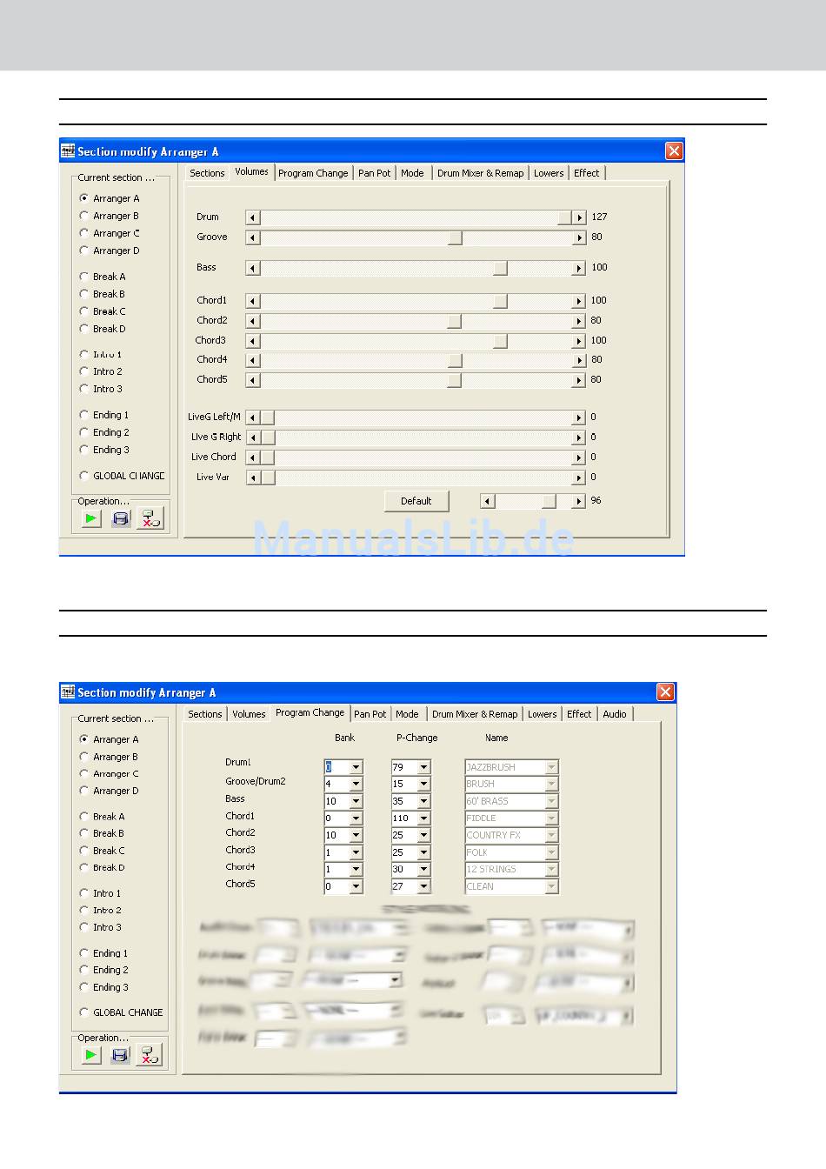Open Chord2 P-Change dropdown
Screen dimensions: 826x1169
(x=423, y=835)
